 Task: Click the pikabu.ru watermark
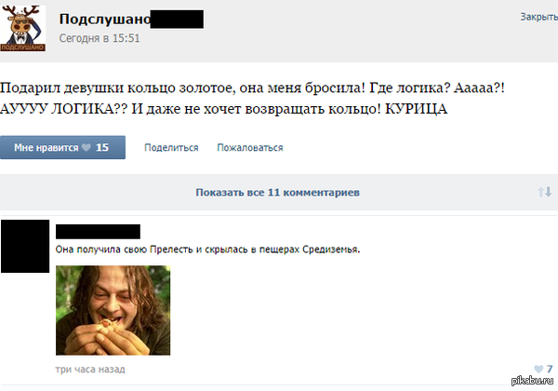[532, 381]
